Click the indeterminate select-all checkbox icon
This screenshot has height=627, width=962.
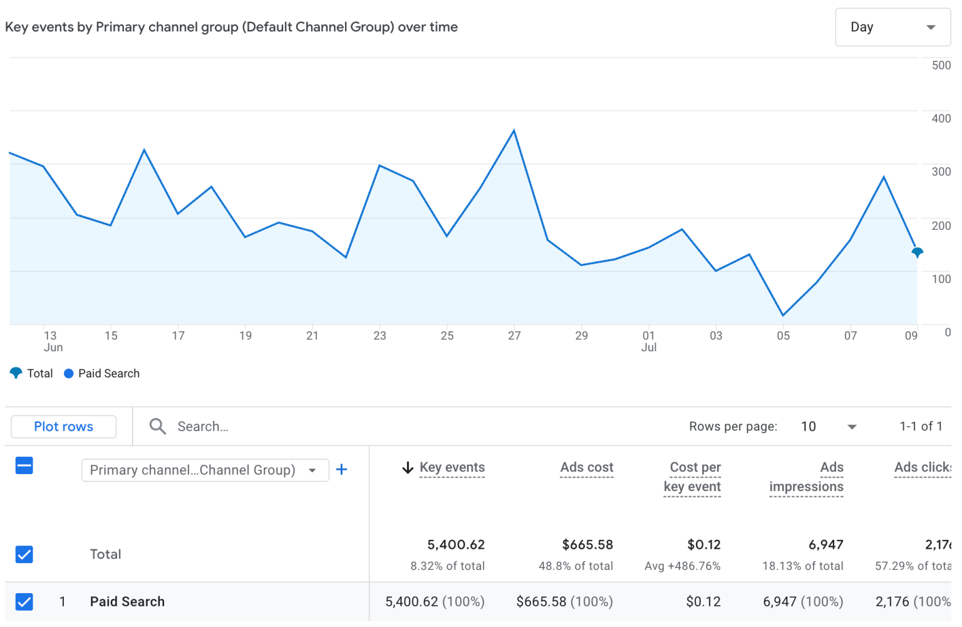click(24, 465)
